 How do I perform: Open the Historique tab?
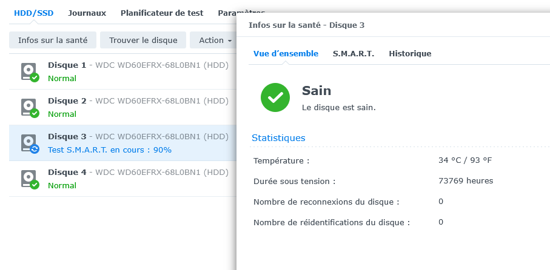(410, 53)
